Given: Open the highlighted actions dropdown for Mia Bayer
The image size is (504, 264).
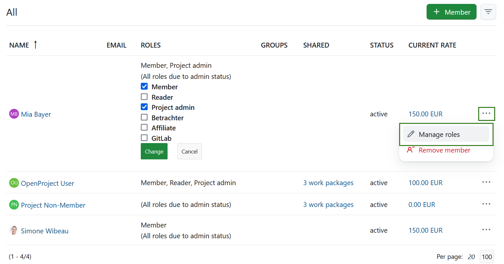Looking at the screenshot, I should point(486,114).
